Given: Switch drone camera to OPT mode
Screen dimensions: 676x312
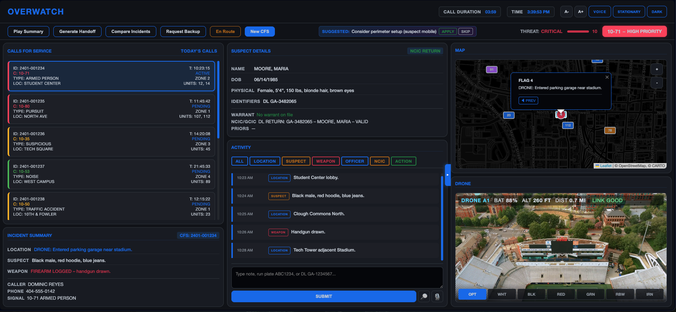Looking at the screenshot, I should coord(472,294).
